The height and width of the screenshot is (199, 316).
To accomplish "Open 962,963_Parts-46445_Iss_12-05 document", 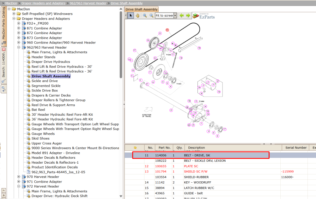I will coord(58,172).
